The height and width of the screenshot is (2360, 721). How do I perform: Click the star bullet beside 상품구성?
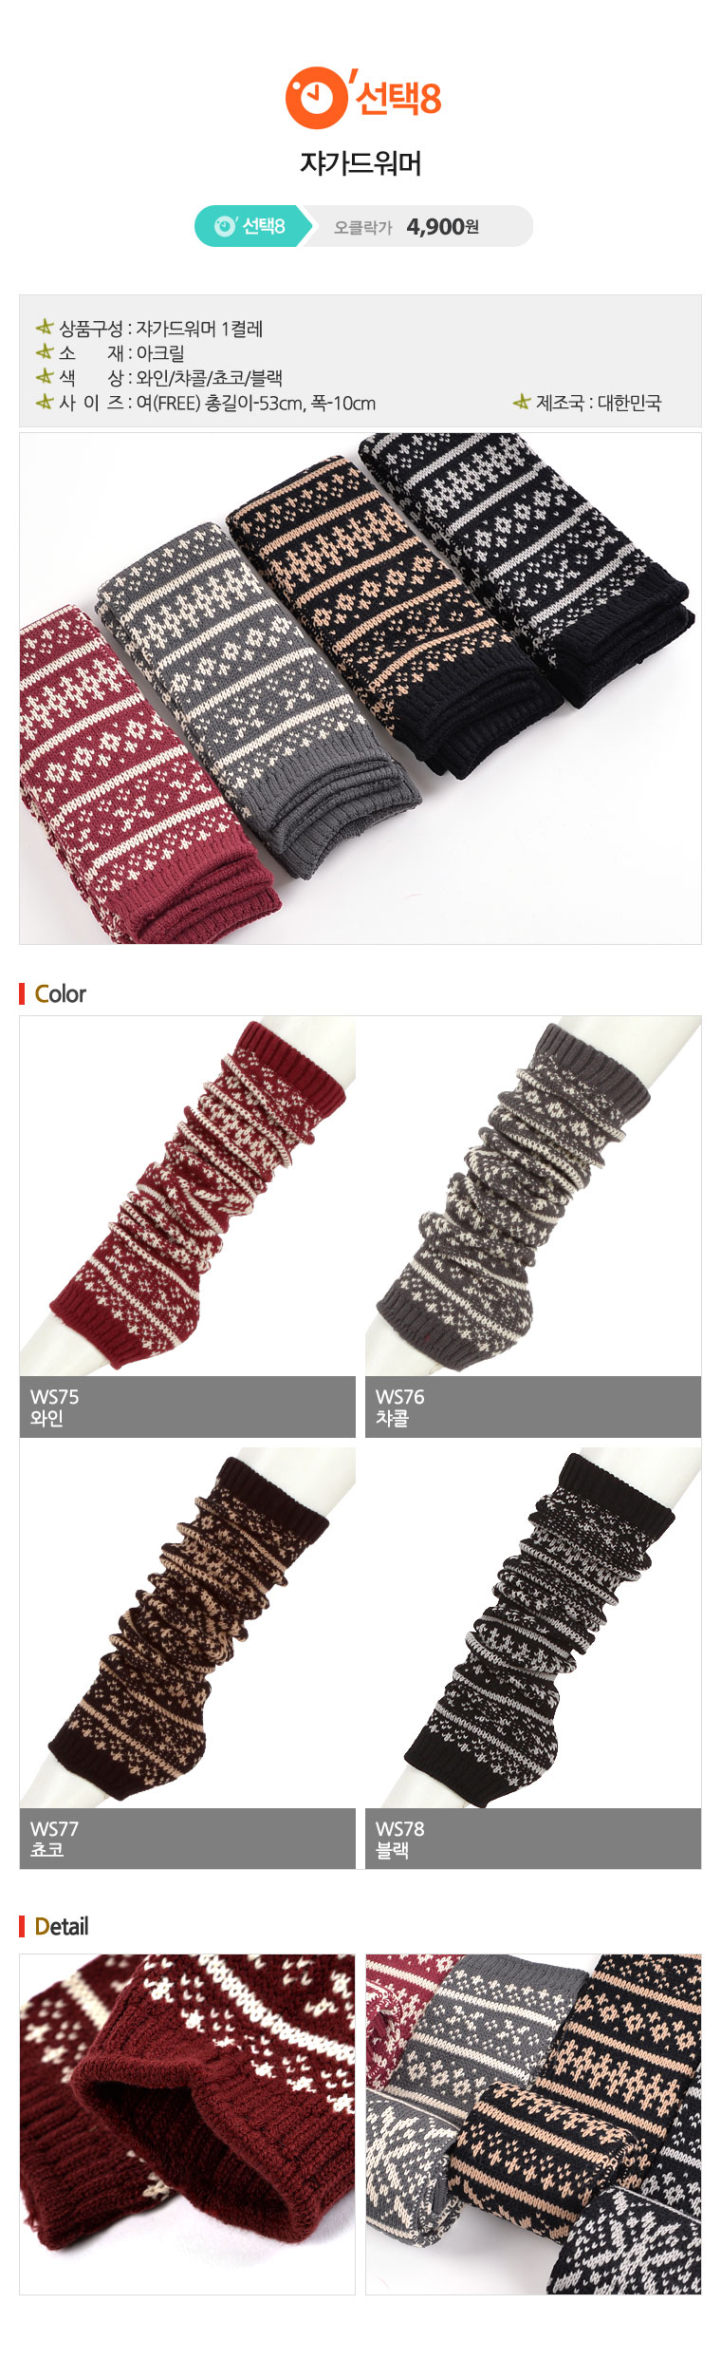click(x=45, y=328)
